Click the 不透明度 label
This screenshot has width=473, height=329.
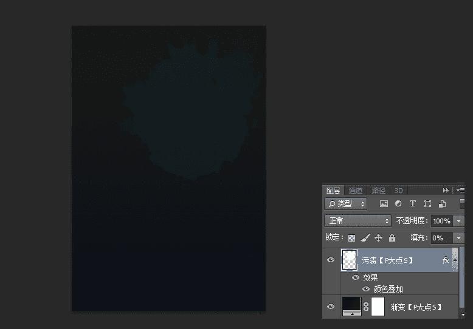click(412, 221)
